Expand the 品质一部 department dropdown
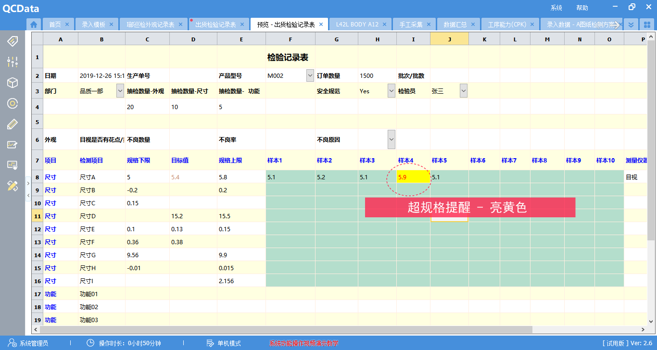 pos(120,90)
